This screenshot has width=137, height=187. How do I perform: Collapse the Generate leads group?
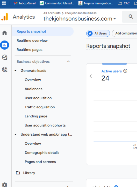pos(16,71)
